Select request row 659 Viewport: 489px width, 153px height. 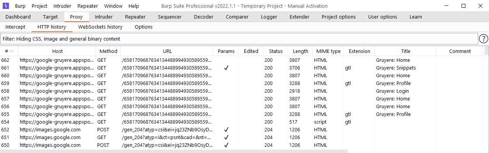click(x=242, y=83)
